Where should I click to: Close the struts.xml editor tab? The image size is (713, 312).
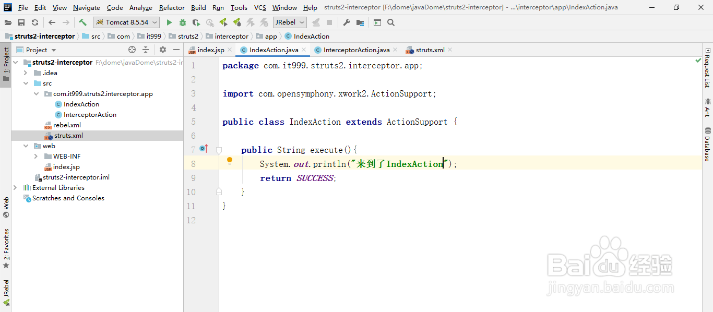point(450,50)
